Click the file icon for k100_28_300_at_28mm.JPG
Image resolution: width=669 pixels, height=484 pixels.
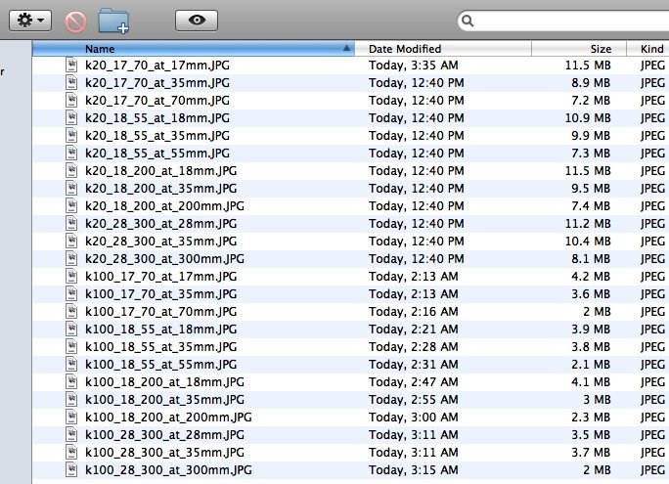(x=71, y=434)
